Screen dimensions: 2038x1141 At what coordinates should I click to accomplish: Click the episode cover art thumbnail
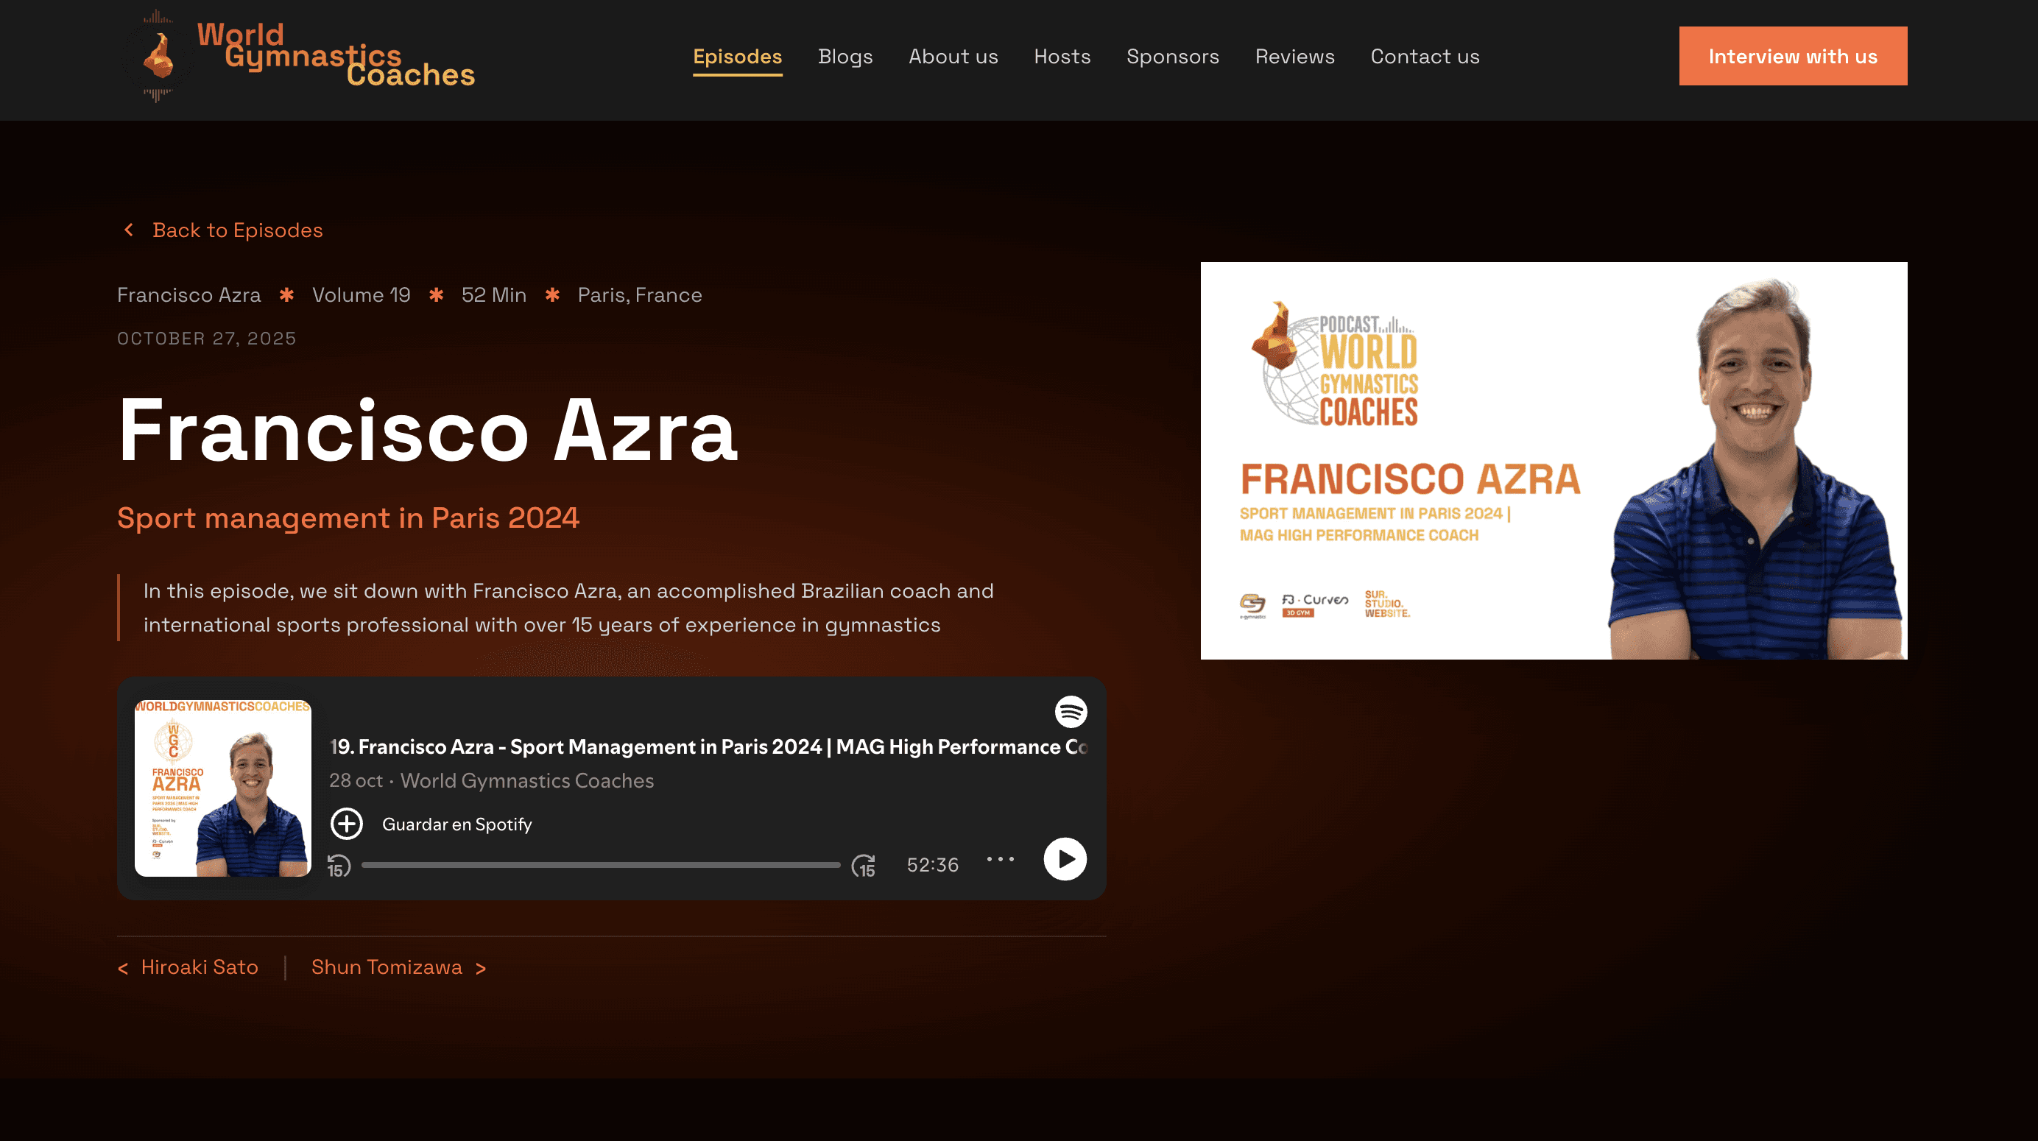click(223, 788)
